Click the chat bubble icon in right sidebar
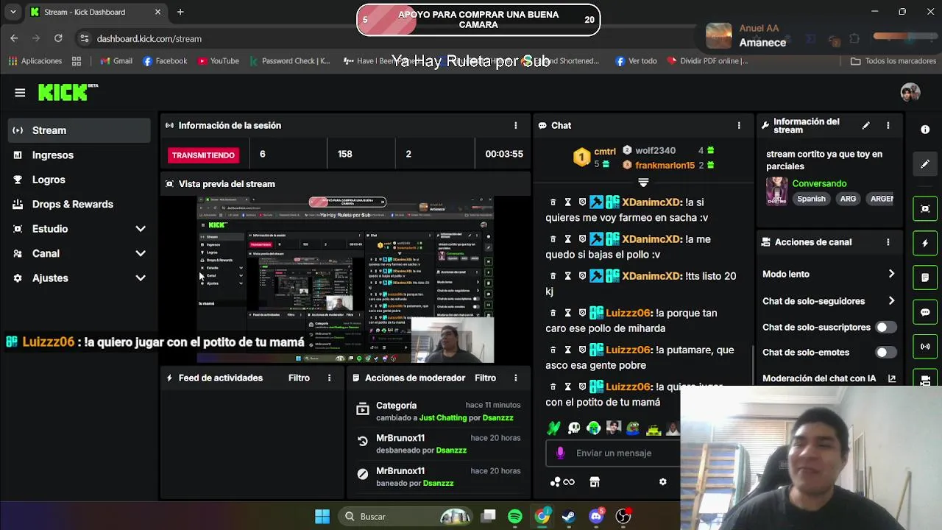 tap(925, 312)
